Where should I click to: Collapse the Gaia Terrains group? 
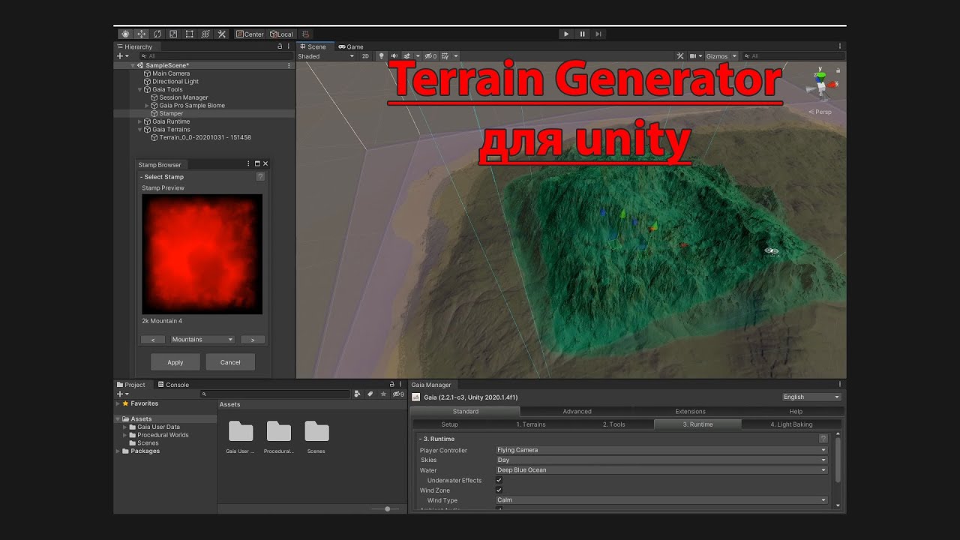point(139,130)
